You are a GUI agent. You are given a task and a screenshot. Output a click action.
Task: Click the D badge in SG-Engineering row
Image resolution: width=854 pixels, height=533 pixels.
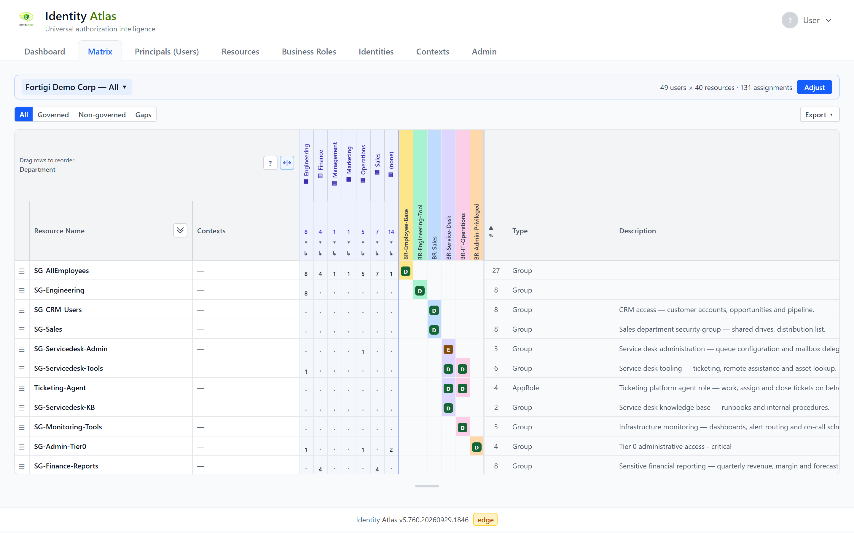coord(420,291)
